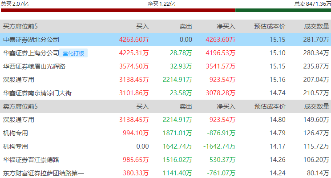Click 预估成本价 header in buyer section
Image resolution: width=331 pixels, height=178 pixels.
[x=270, y=26]
